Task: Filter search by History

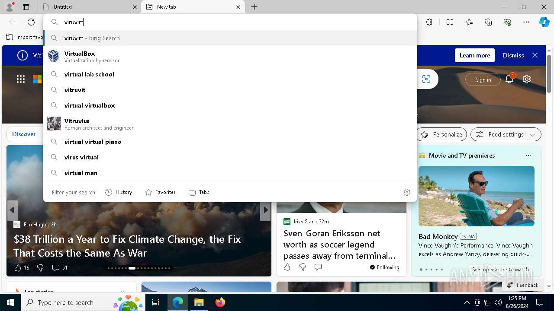Action: 119,192
